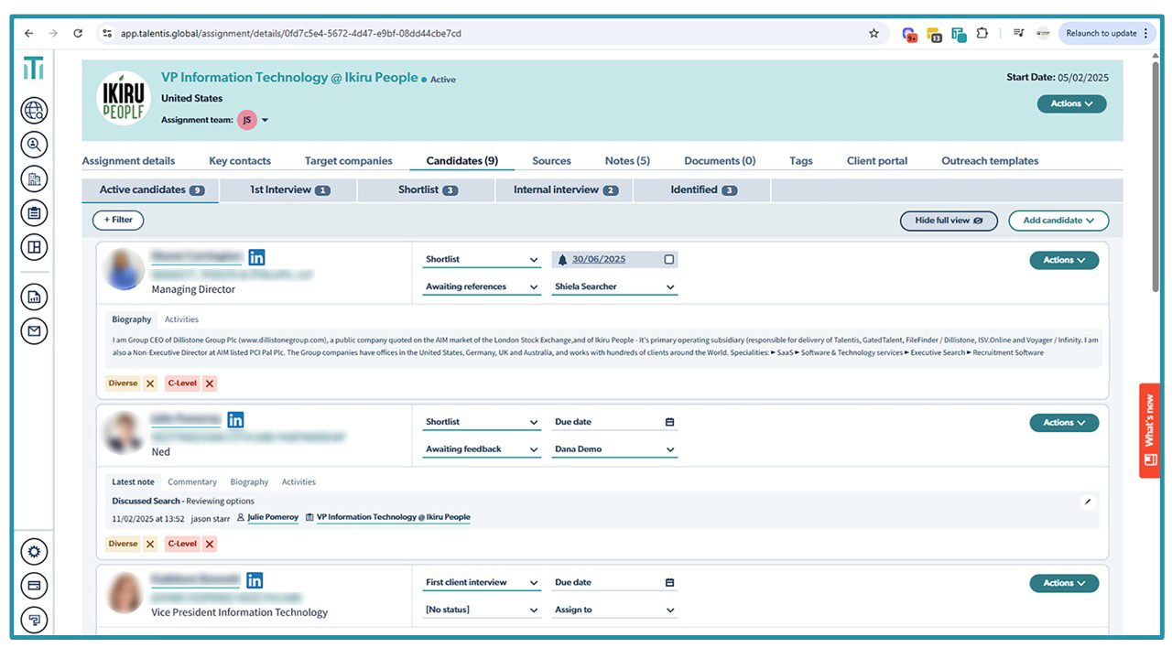Select the Internal interview stage tab
Image resolution: width=1172 pixels, height=659 pixels.
(x=565, y=190)
